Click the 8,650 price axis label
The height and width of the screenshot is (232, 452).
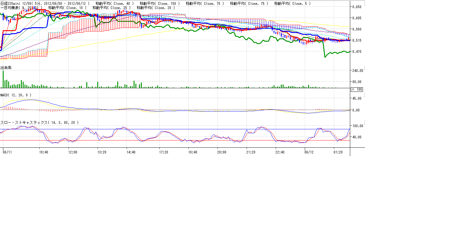click(357, 7)
